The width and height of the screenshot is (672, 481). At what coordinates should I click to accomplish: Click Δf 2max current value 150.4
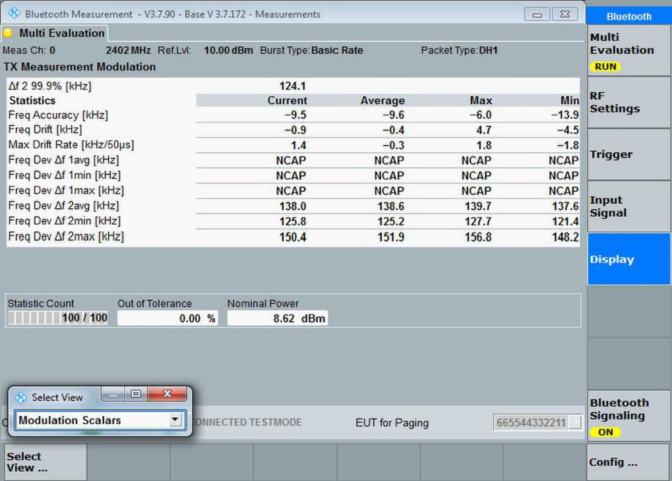tap(293, 237)
